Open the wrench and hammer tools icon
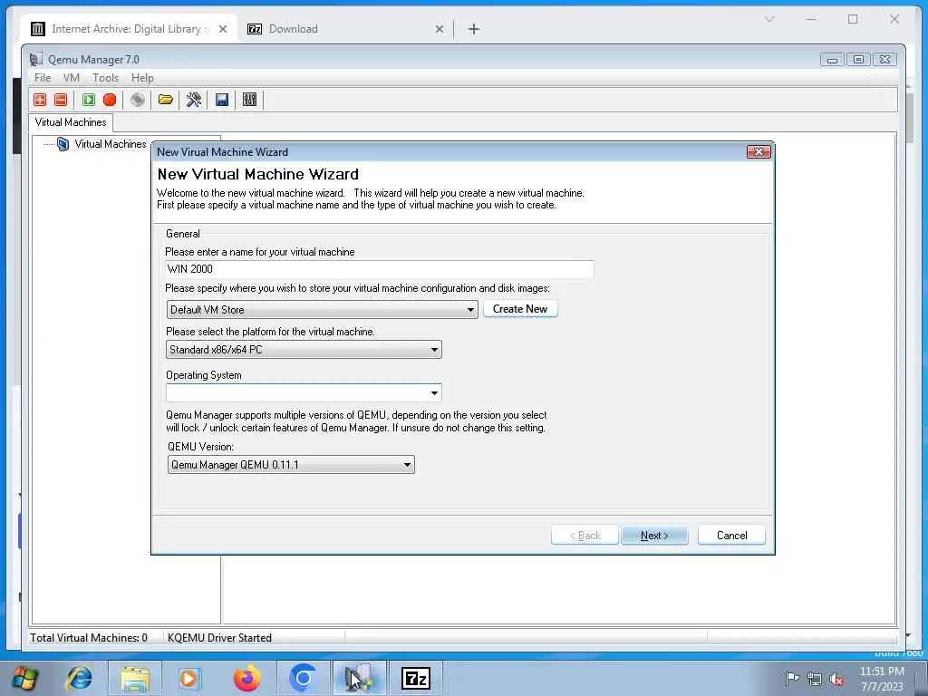The image size is (928, 696). click(x=194, y=100)
